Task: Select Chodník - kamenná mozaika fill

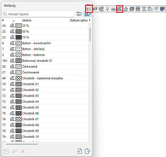Action: click(44, 78)
